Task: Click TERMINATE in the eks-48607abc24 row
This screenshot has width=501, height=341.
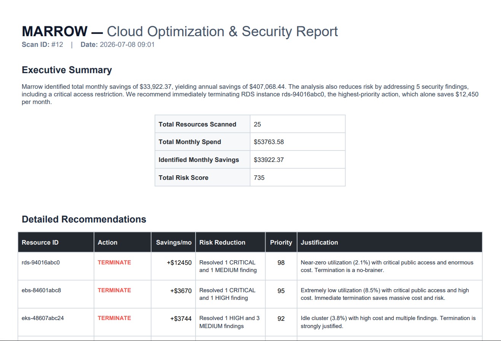Action: [x=115, y=318]
